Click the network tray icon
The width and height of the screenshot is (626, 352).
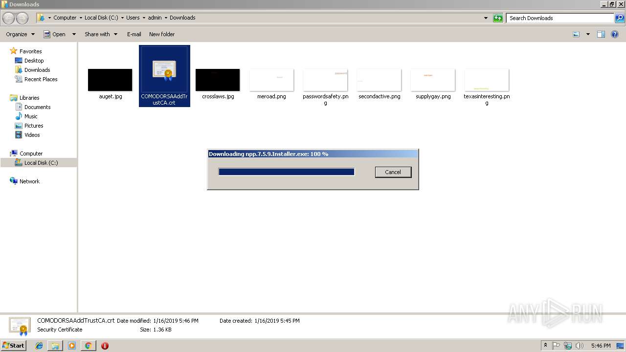(x=568, y=346)
